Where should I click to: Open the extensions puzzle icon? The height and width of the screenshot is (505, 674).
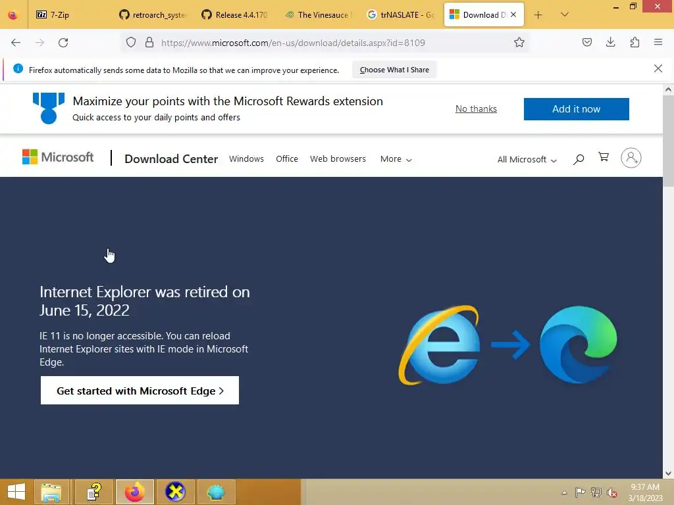[635, 43]
